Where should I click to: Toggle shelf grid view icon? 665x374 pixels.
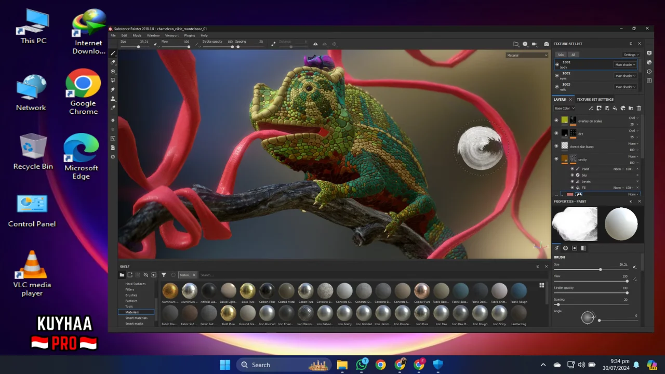[x=542, y=285]
